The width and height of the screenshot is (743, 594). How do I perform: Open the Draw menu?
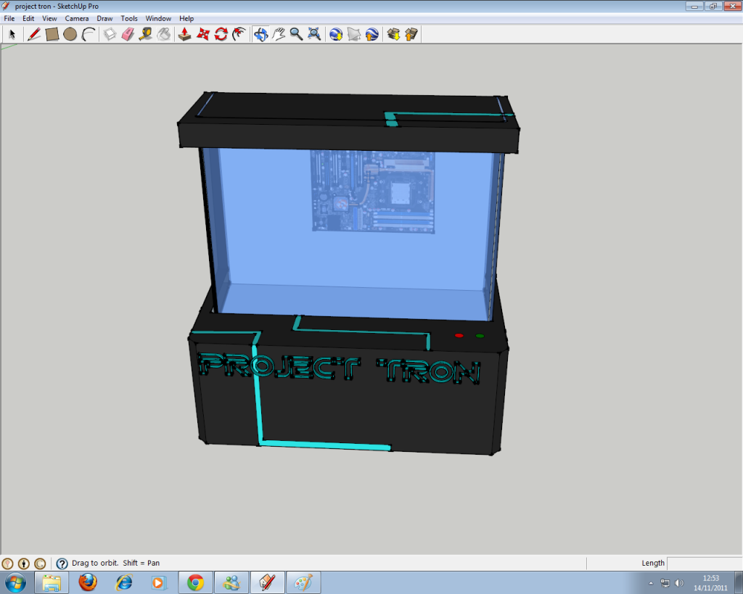coord(104,18)
